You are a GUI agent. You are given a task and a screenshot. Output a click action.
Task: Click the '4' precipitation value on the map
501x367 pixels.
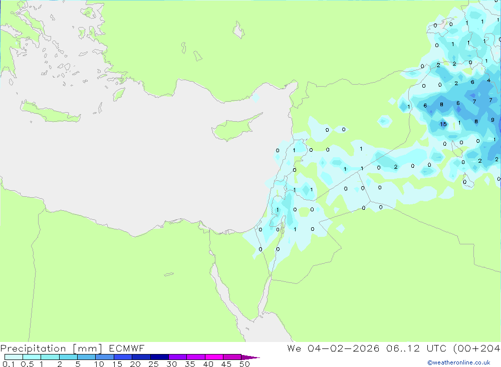click(x=488, y=81)
